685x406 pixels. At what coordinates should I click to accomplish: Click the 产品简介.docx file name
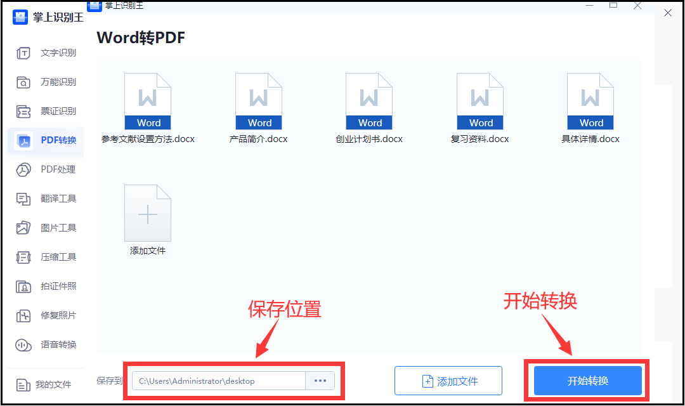[x=259, y=139]
